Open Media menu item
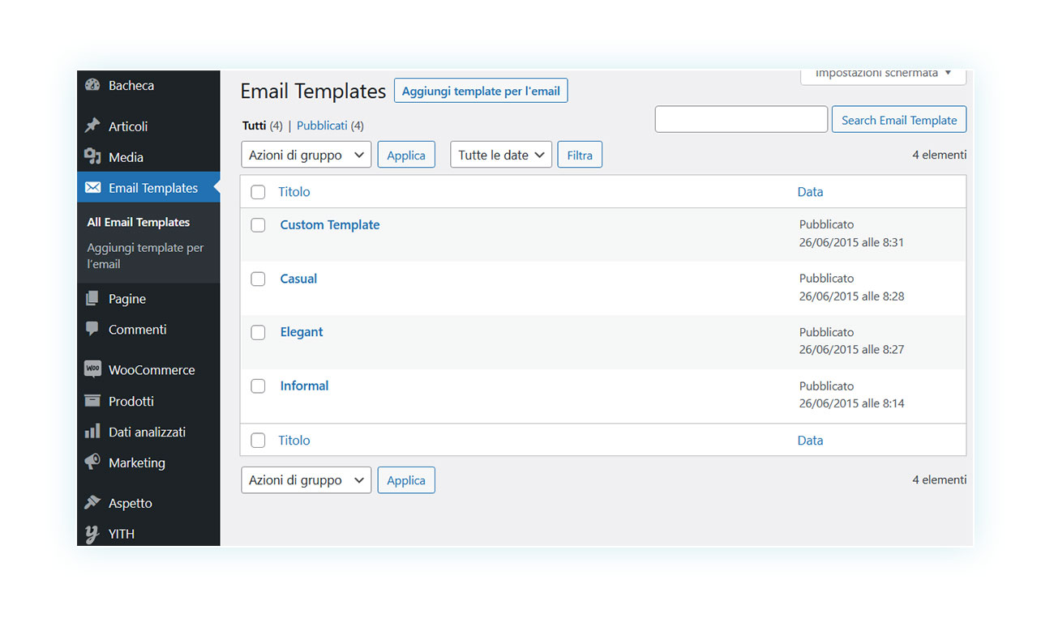Screen dimensions: 1054x618 [x=148, y=157]
